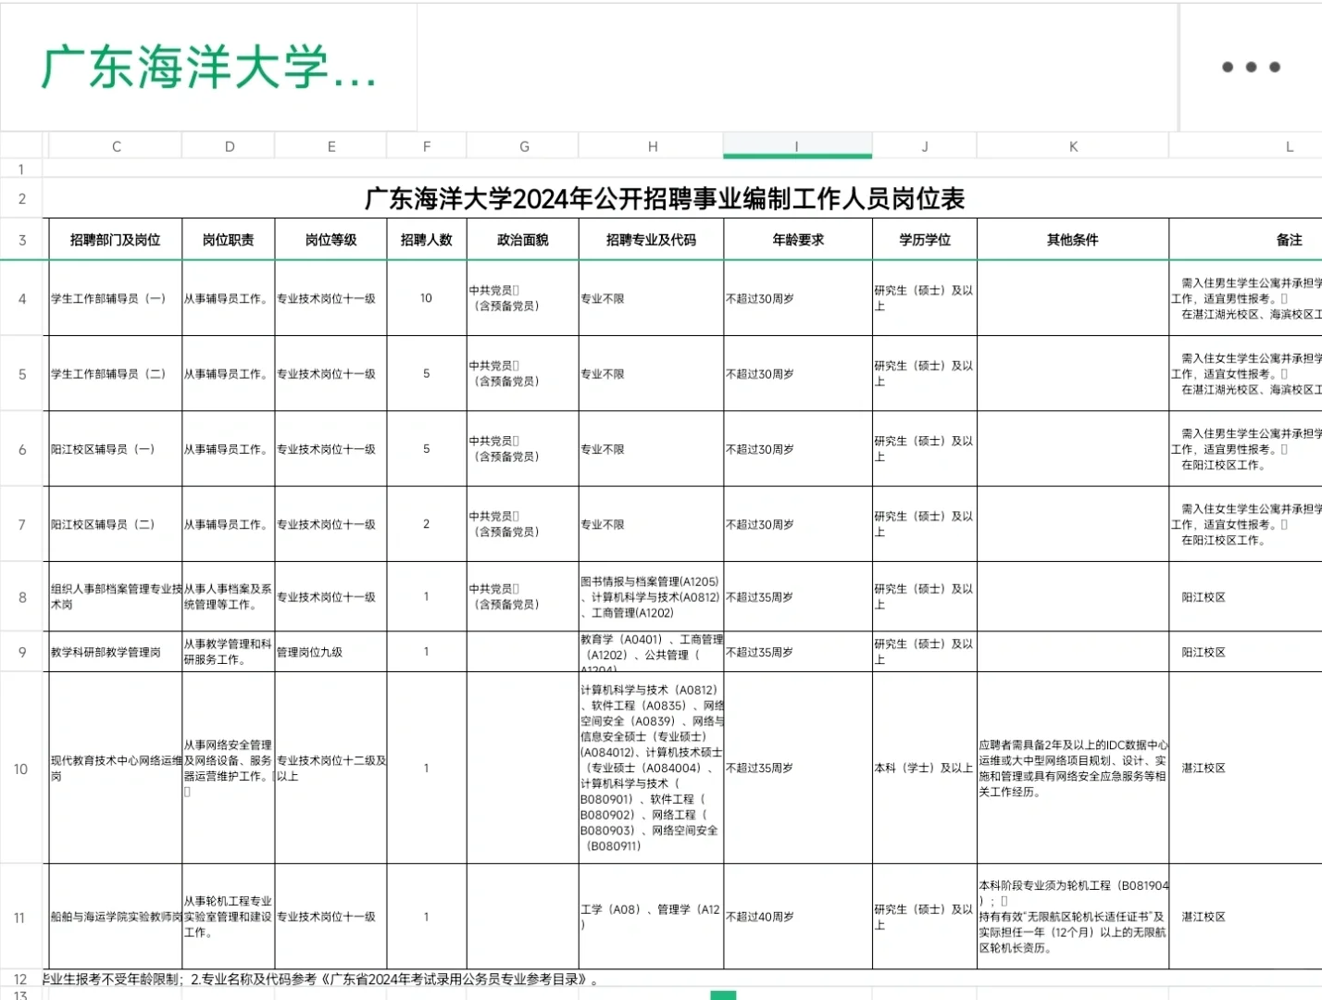Select header cell 年龄要求
The width and height of the screenshot is (1322, 1000).
pos(797,240)
